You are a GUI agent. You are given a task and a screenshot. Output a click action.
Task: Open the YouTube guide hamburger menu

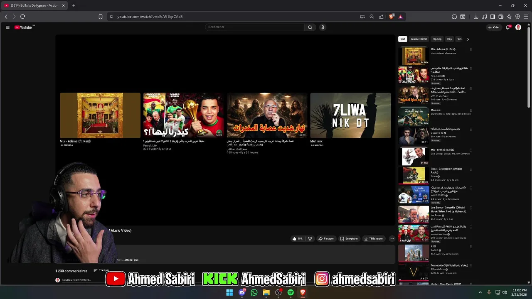(x=7, y=27)
